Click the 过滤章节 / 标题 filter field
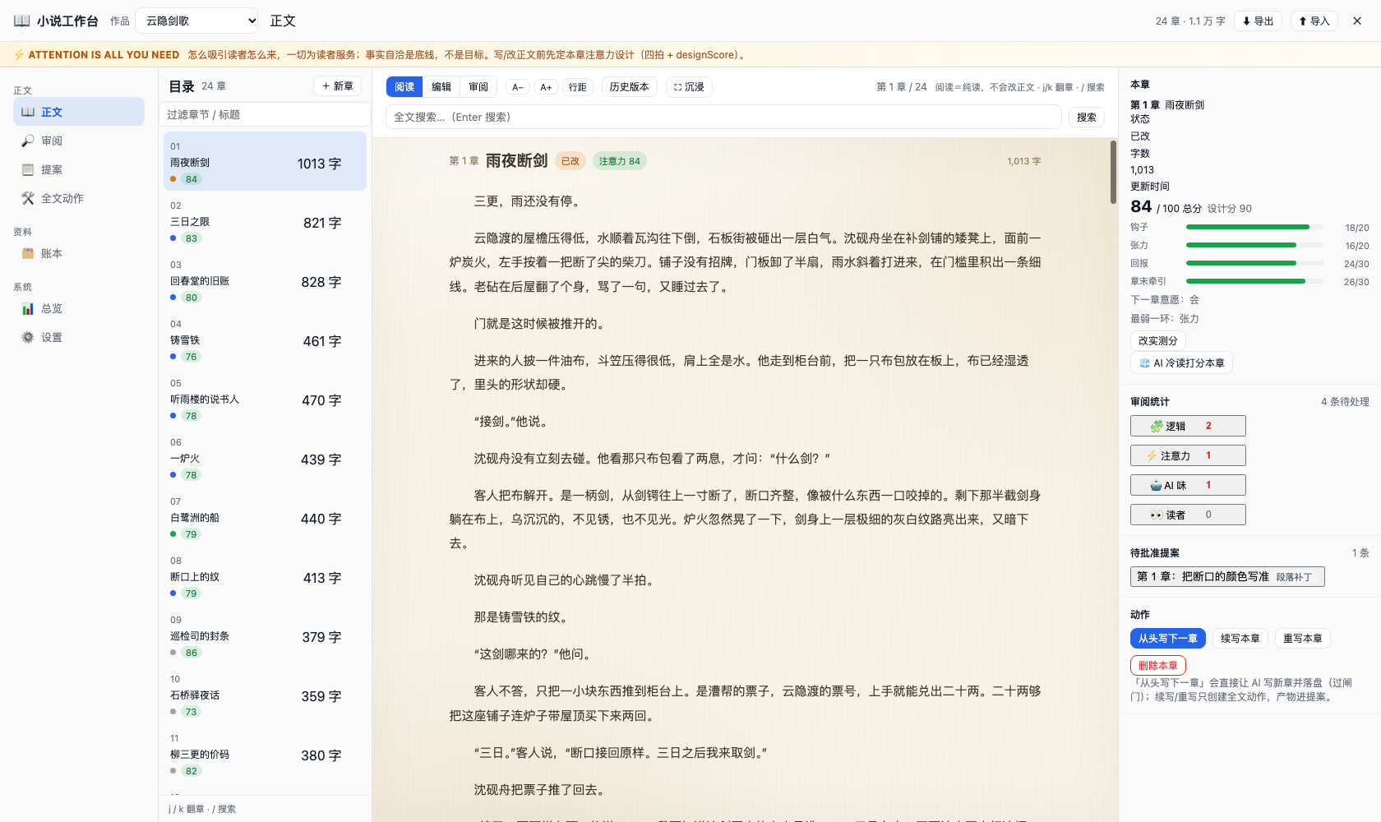 click(265, 114)
